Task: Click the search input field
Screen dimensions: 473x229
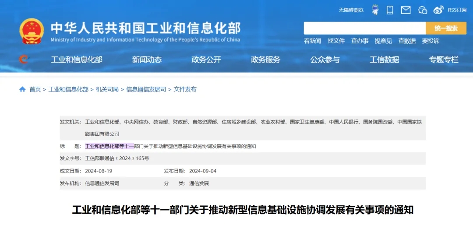Action: (x=364, y=28)
